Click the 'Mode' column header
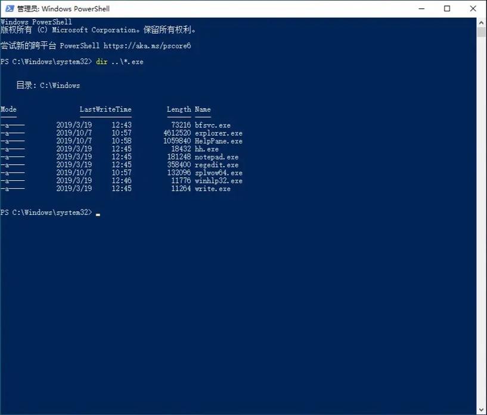Screen dimensions: 487x415 point(8,109)
